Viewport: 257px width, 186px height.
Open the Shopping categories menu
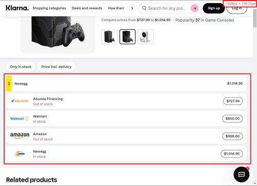click(x=49, y=8)
